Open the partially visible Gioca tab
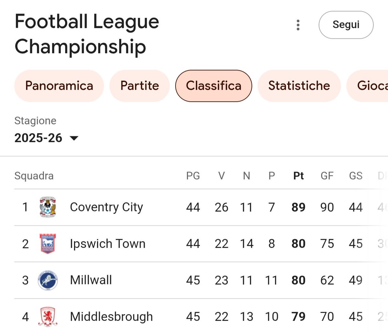This screenshot has width=388, height=331. [x=368, y=86]
